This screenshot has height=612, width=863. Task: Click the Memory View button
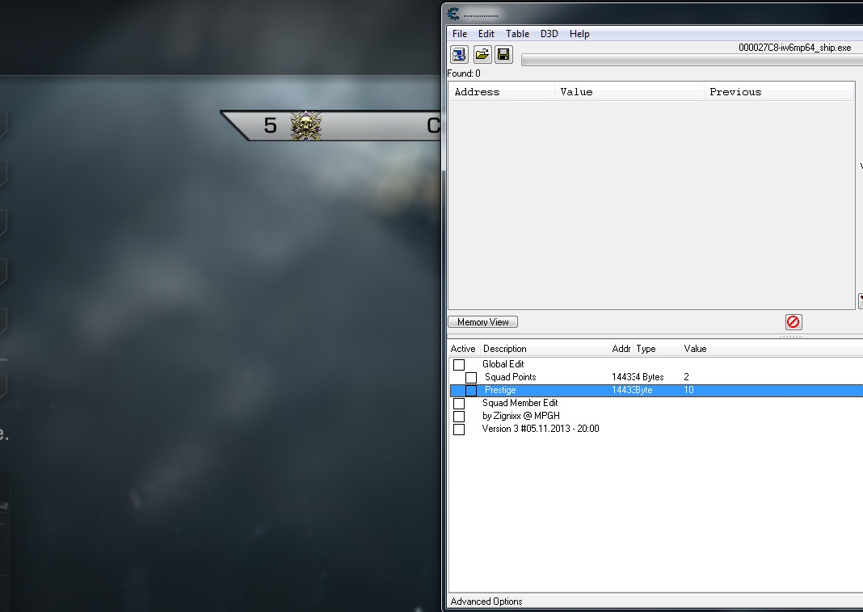tap(482, 321)
